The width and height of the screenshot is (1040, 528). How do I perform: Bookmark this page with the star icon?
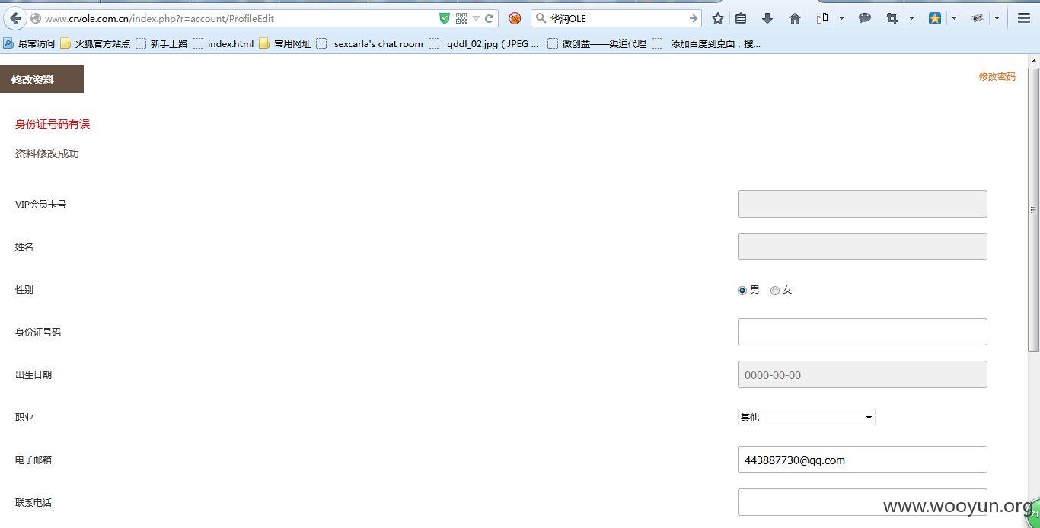(x=717, y=18)
